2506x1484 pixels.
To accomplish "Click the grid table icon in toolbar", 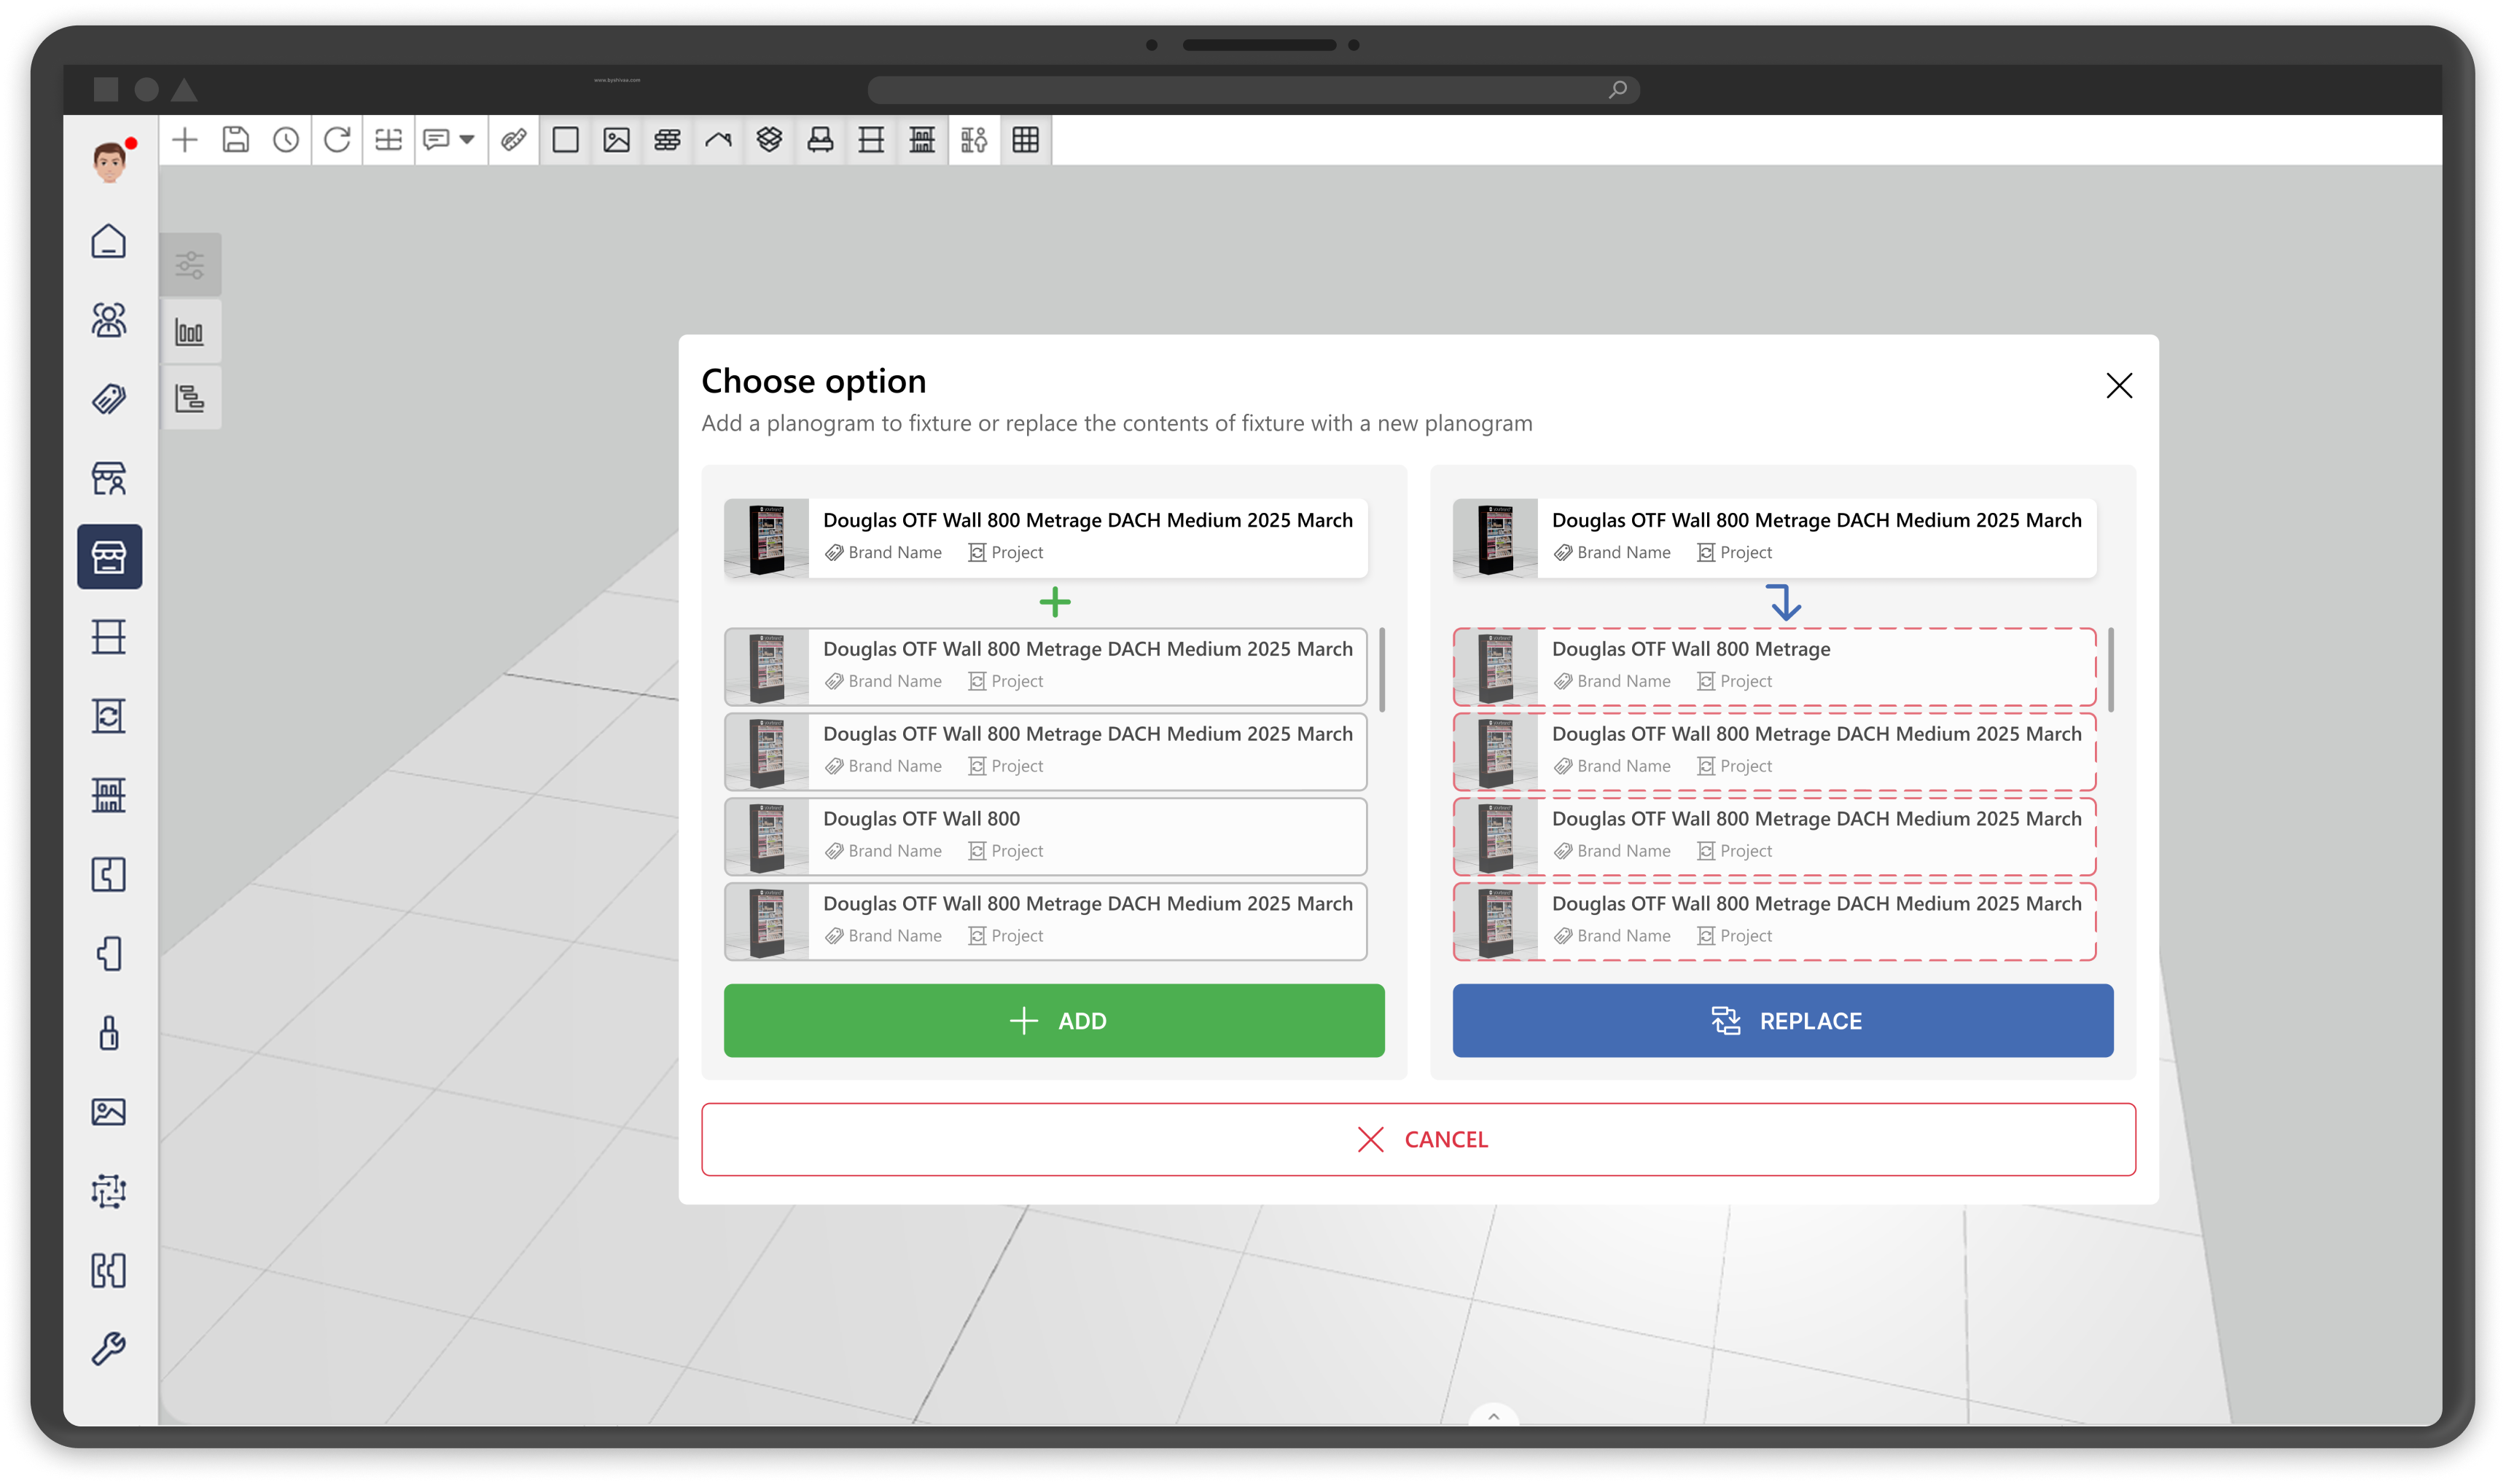I will (x=1026, y=140).
